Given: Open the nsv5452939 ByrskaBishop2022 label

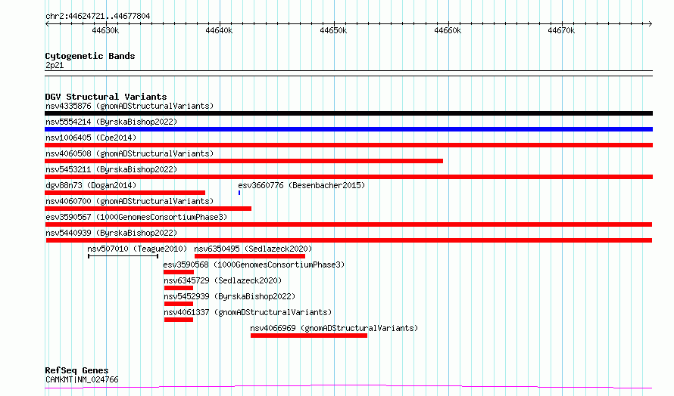Looking at the screenshot, I should 229,296.
